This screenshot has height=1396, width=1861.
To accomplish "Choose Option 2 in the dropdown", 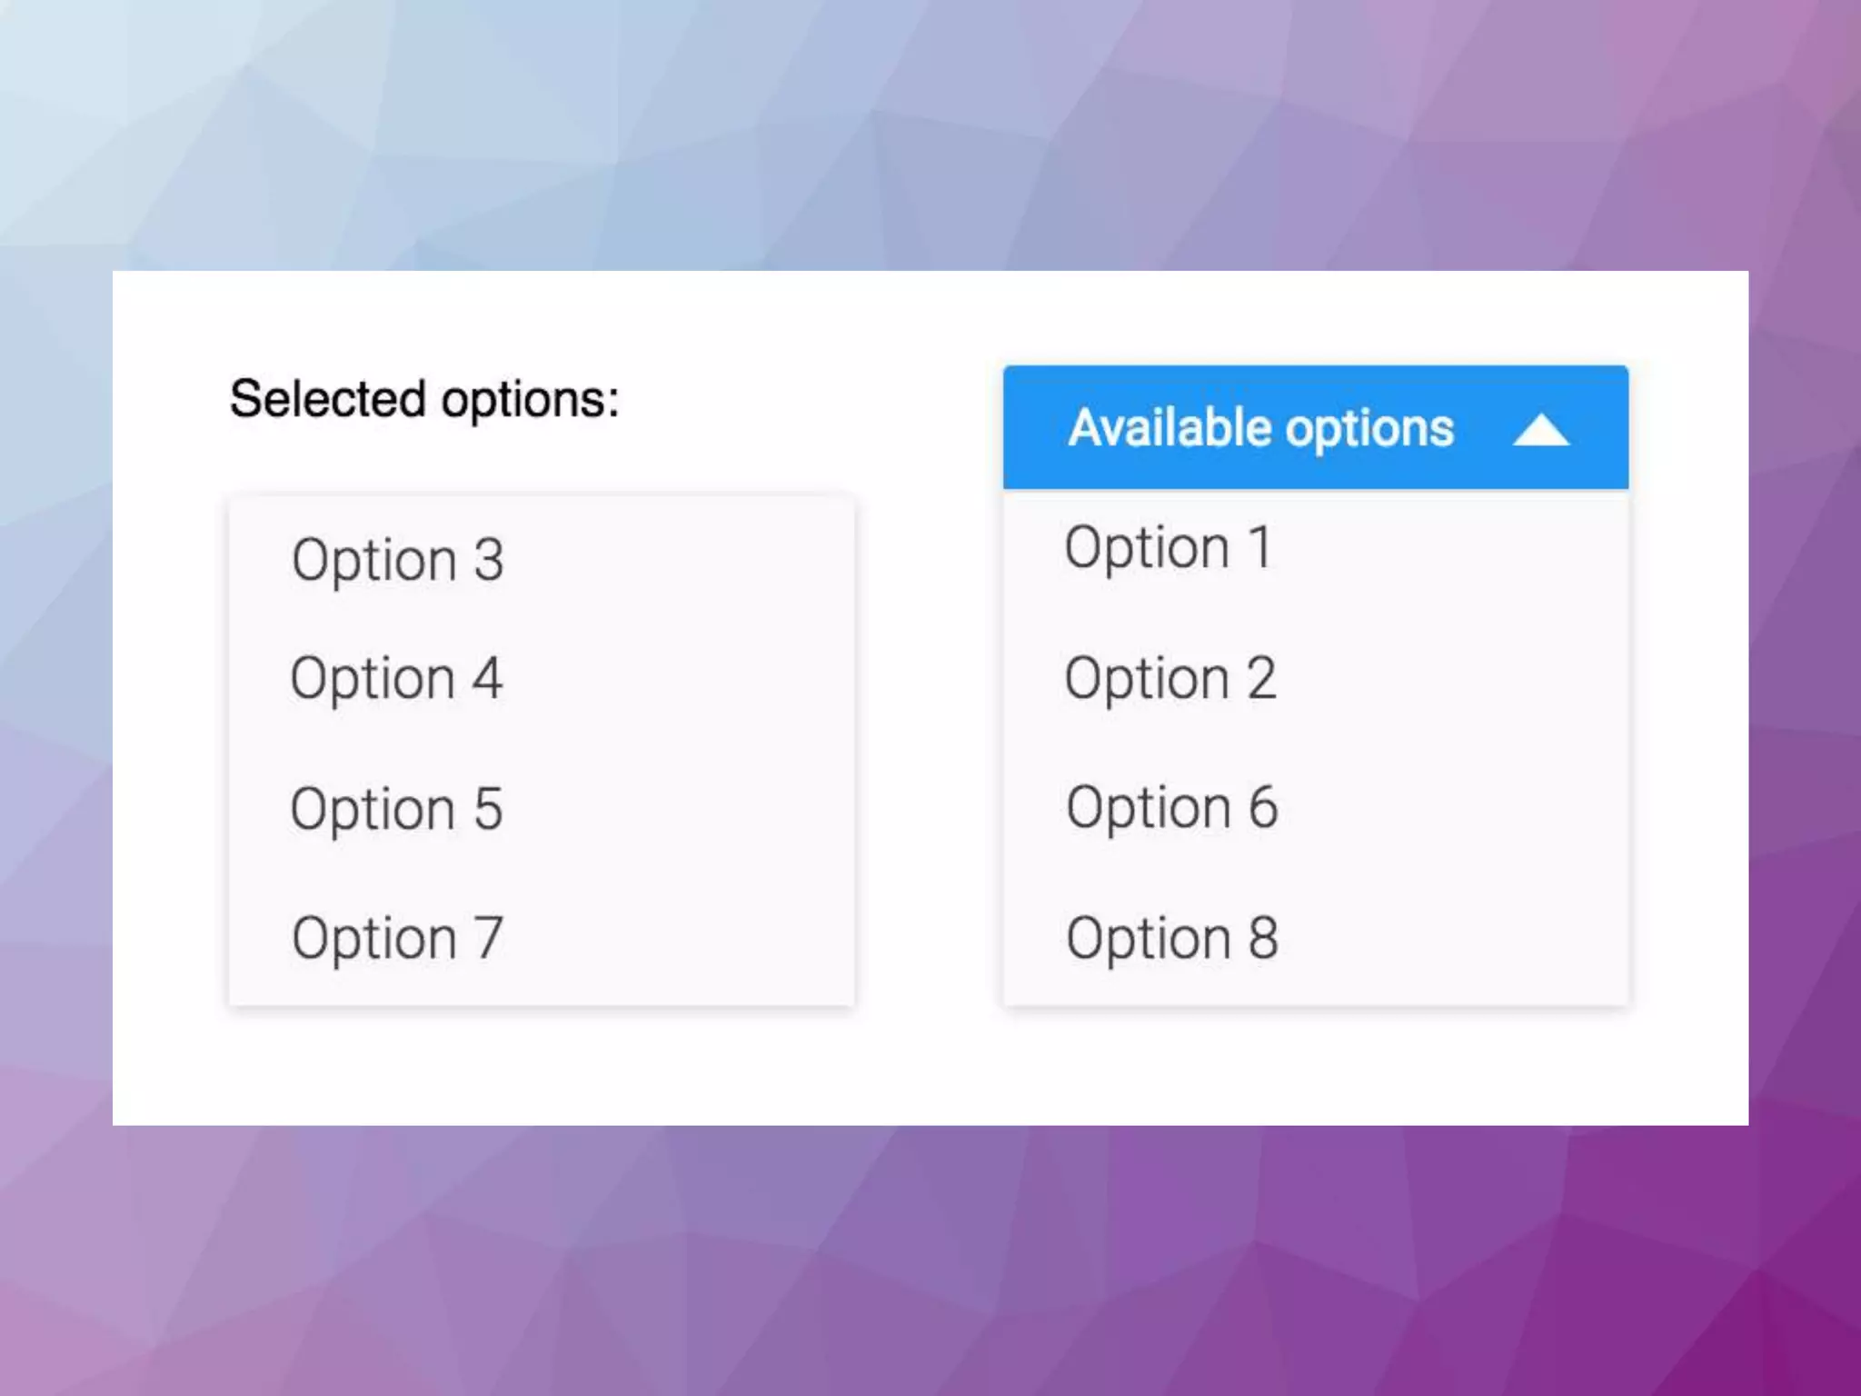I will point(1170,679).
